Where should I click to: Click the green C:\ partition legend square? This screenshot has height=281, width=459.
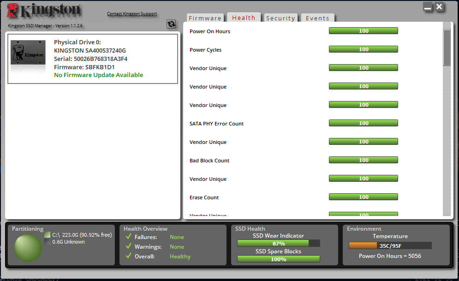click(48, 235)
